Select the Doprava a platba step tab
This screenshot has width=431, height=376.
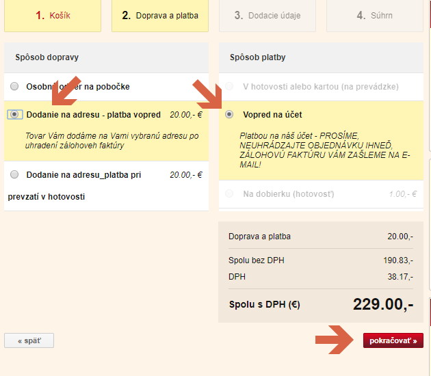[160, 15]
